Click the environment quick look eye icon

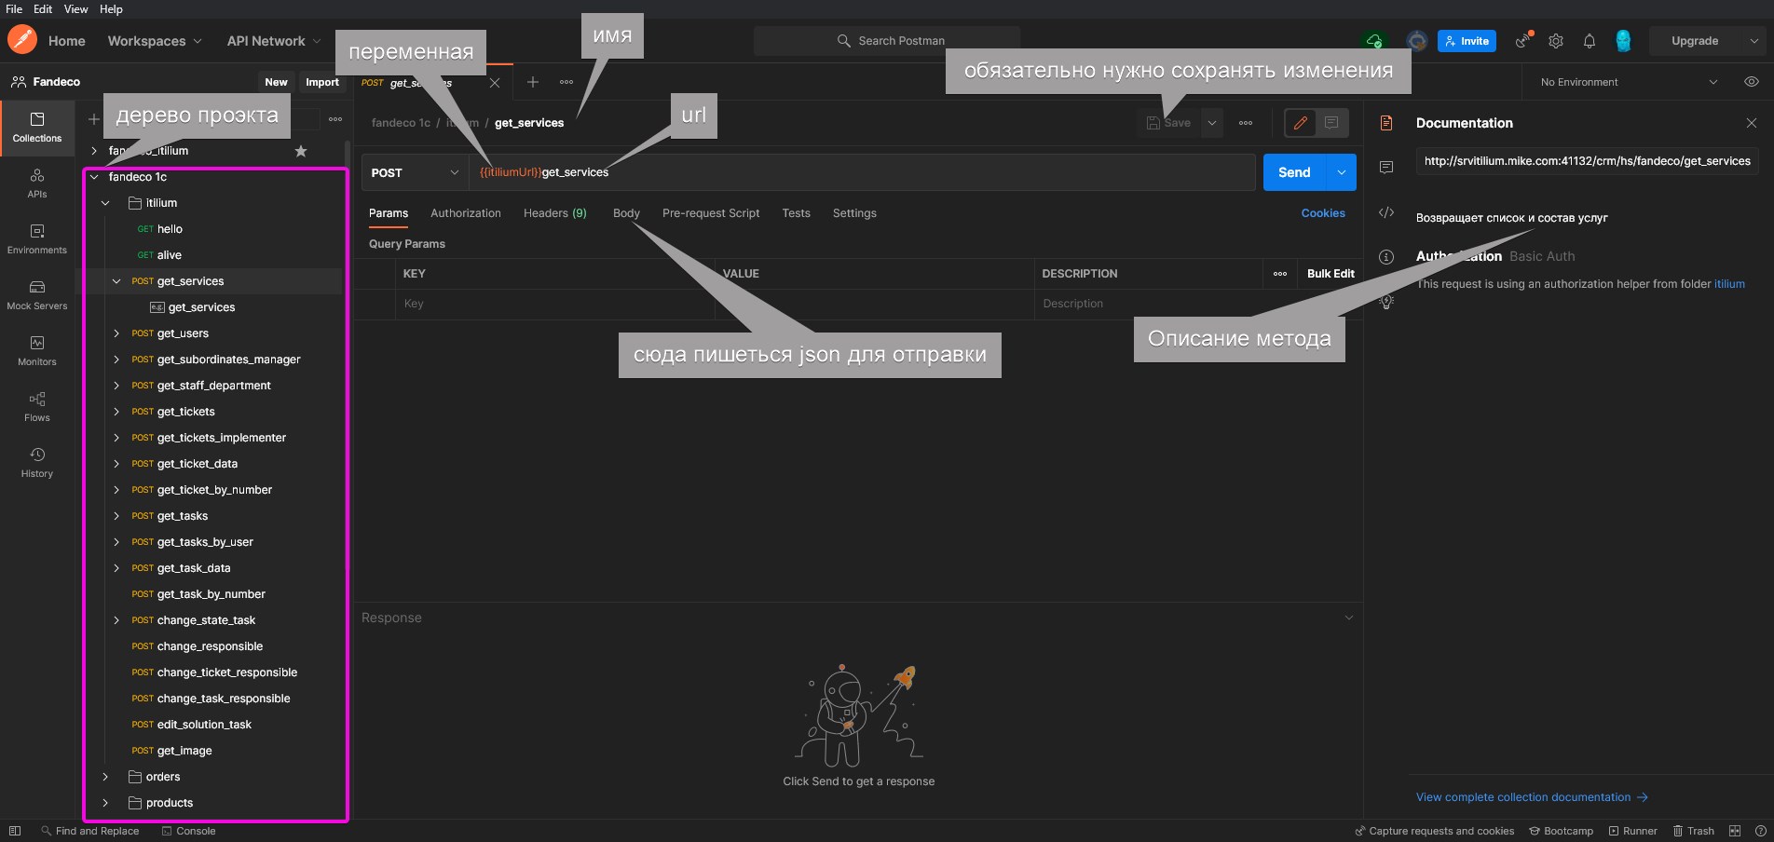(x=1752, y=82)
